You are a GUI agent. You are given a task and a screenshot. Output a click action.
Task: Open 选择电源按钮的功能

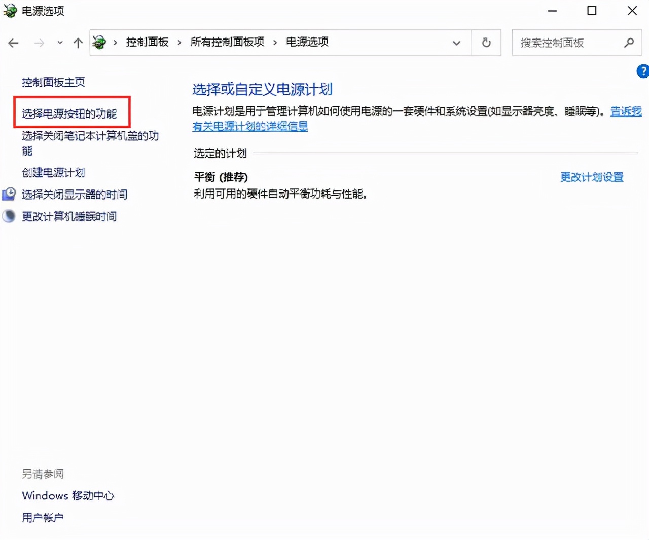(x=68, y=113)
